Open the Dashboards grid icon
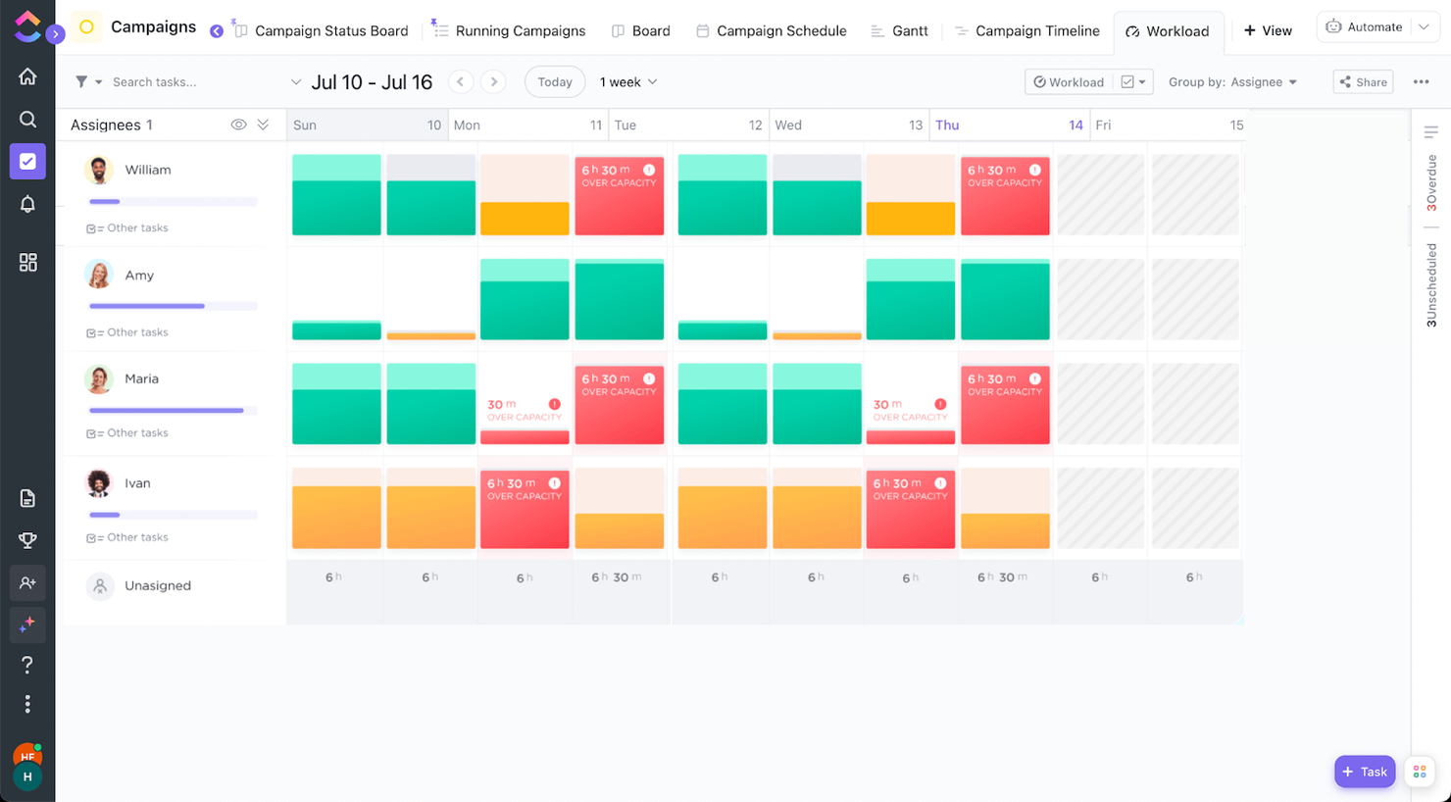The image size is (1451, 802). coord(27,262)
